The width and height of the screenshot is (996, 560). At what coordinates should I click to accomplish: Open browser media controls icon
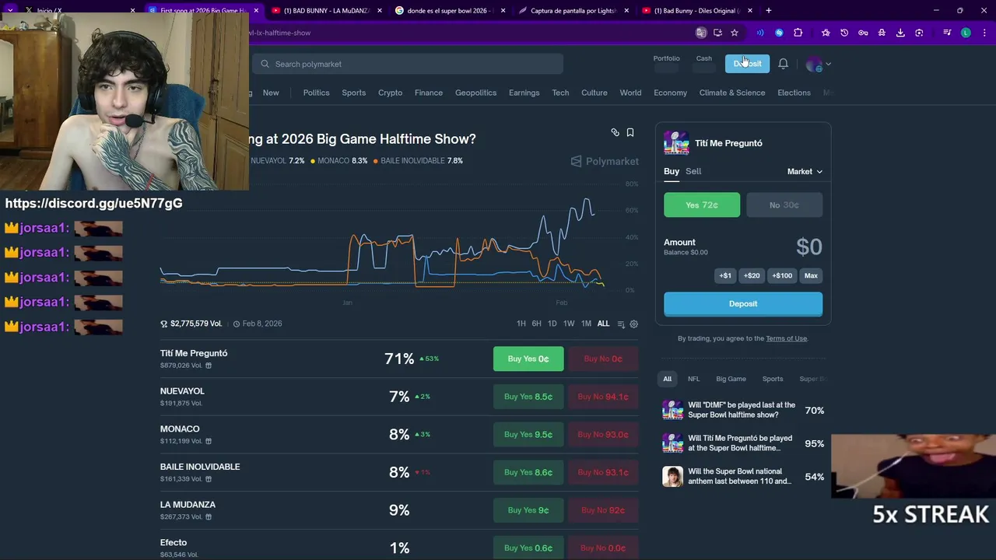pyautogui.click(x=947, y=33)
